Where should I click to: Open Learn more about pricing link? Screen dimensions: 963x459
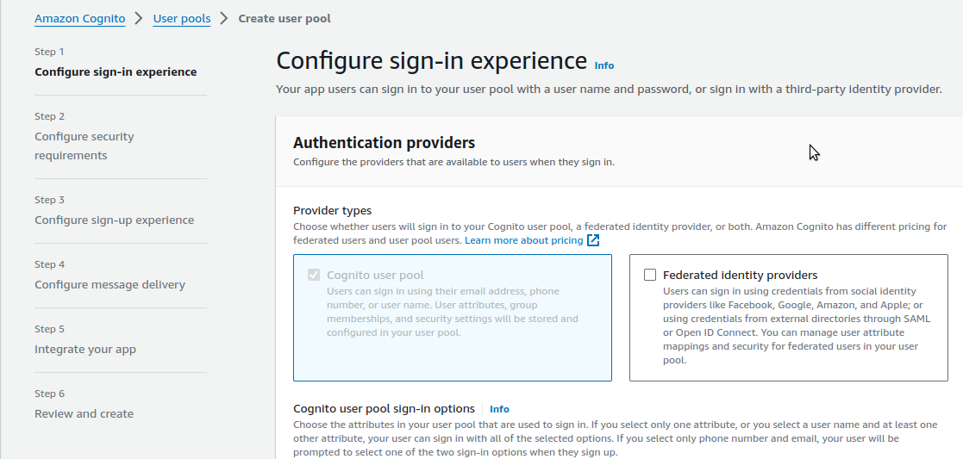tap(523, 240)
